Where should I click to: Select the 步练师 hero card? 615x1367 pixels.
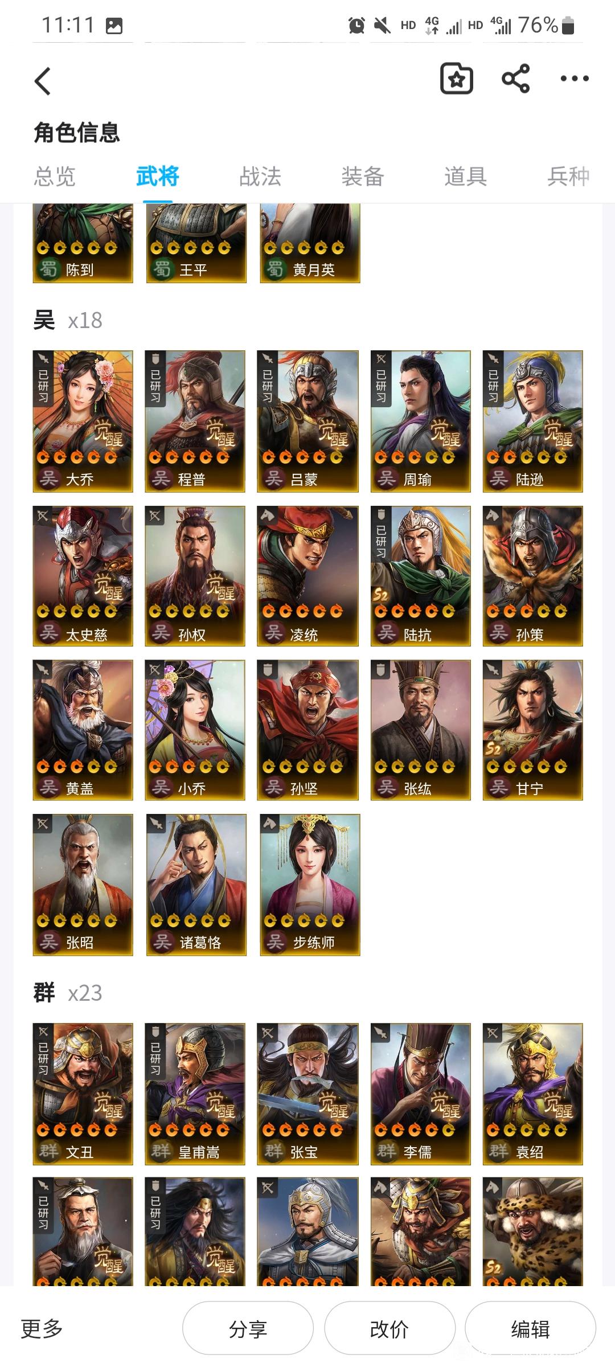point(310,885)
